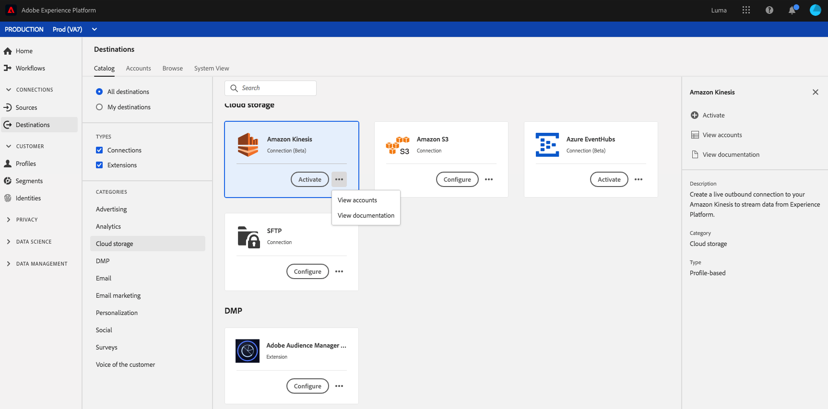This screenshot has width=828, height=409.
Task: Collapse the Connections sidebar section
Action: tap(9, 90)
